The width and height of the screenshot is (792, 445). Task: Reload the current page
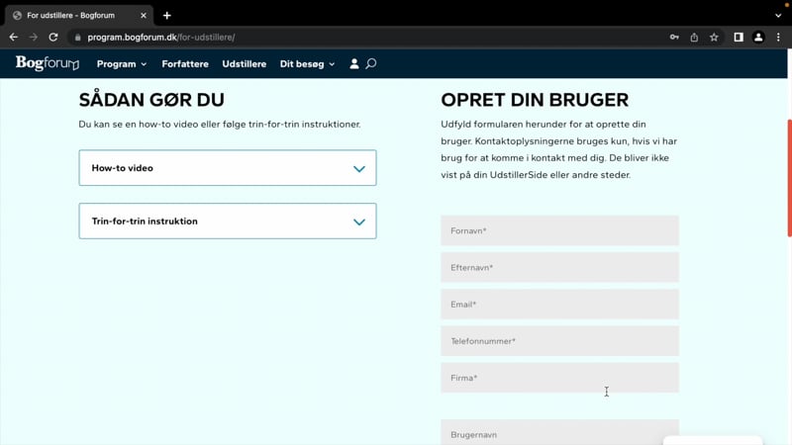point(53,38)
